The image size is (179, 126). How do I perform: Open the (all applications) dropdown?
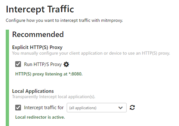click(97, 108)
